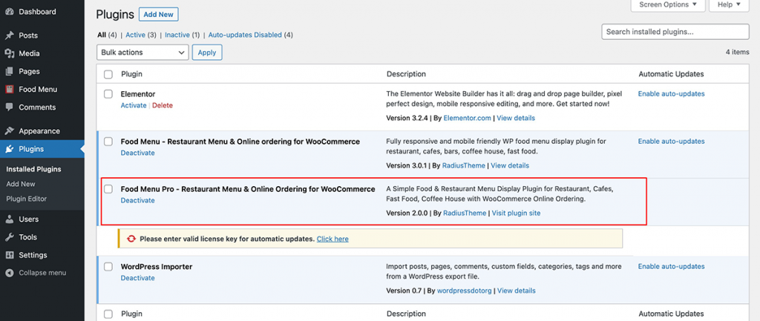760x321 pixels.
Task: Click the Apply bulk action button
Action: pos(207,53)
